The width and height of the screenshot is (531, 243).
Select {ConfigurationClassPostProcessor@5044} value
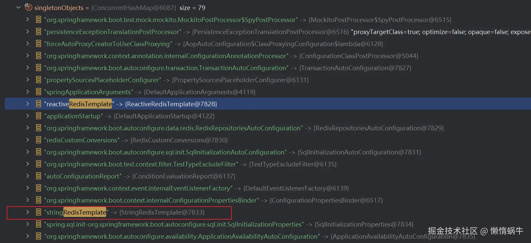coord(359,56)
